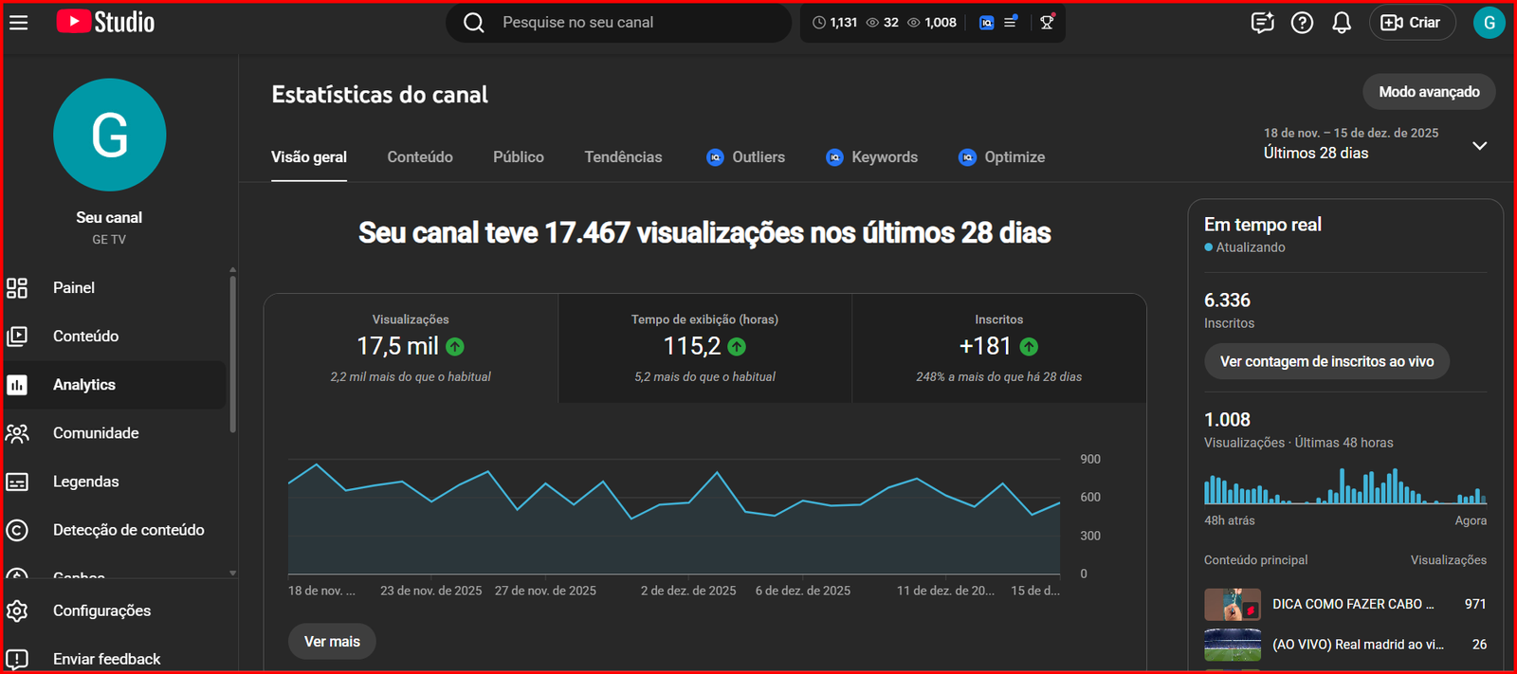This screenshot has width=1517, height=674.
Task: Click the date range 18 de nov. – 15 de dez.
Action: 1351,133
